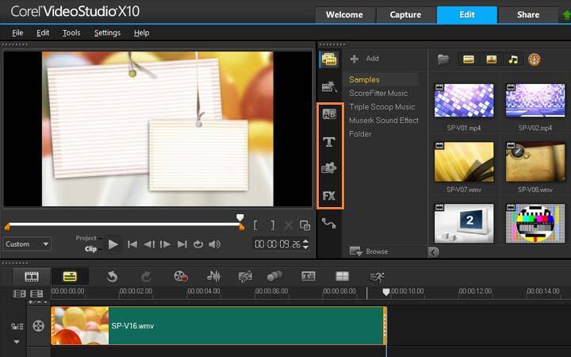Image resolution: width=571 pixels, height=357 pixels.
Task: Switch to the Share tab
Action: [528, 15]
